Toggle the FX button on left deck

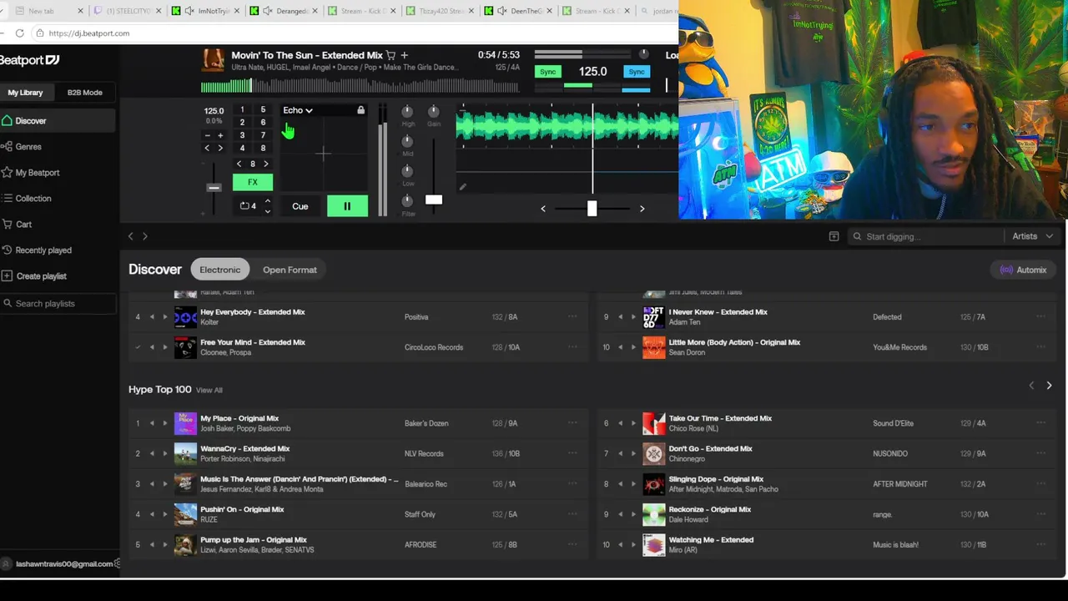pos(253,182)
